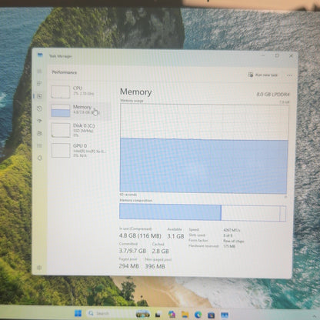Viewport: 320px width, 320px height.
Task: Open Copilot from the taskbar
Action: [x=172, y=314]
